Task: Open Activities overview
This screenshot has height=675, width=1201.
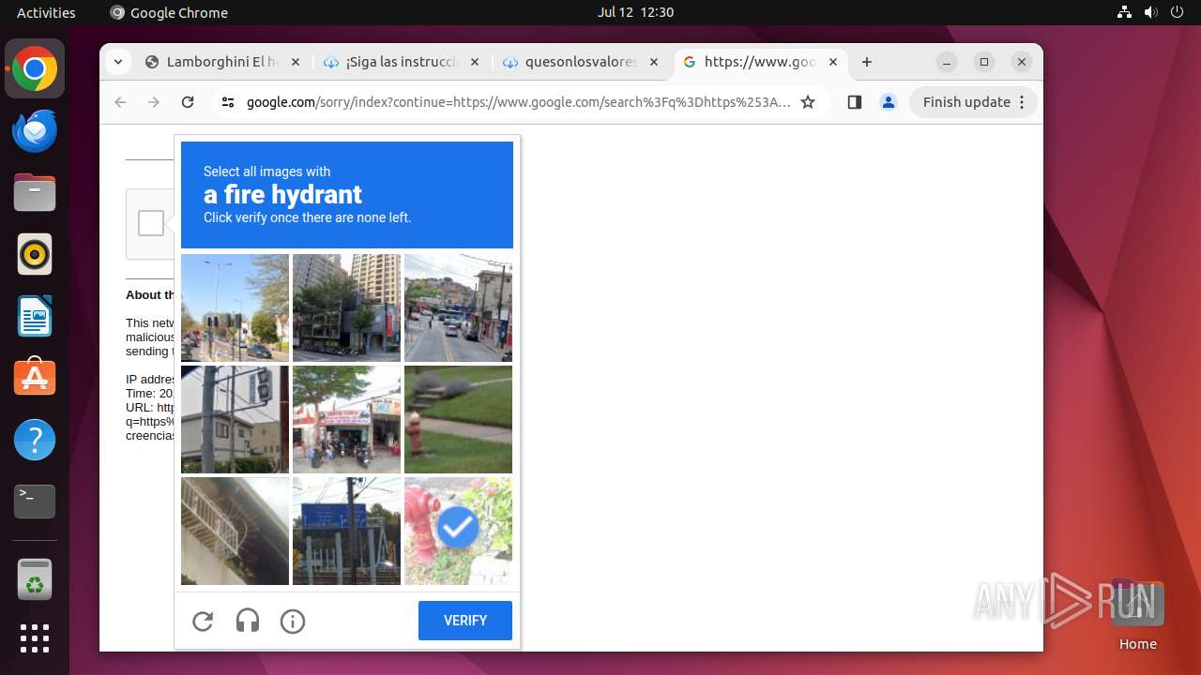Action: (x=46, y=12)
